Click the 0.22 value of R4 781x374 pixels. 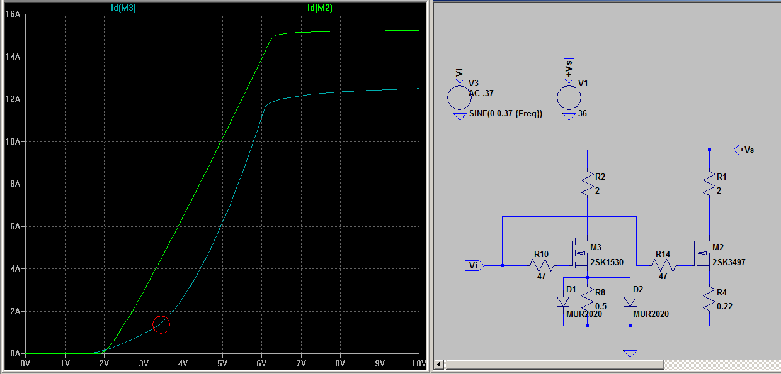tap(726, 306)
